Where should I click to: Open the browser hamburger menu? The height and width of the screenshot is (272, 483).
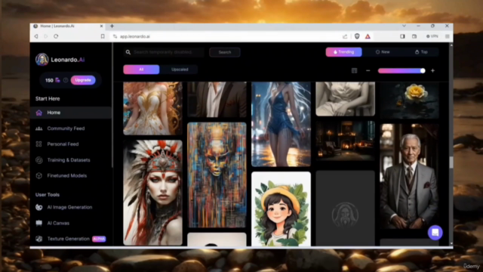448,36
